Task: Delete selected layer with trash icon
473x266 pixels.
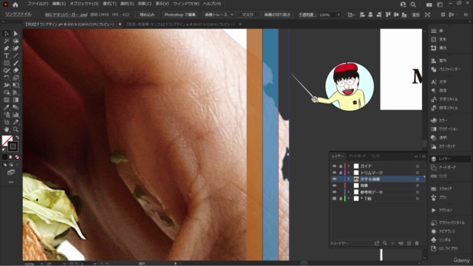Action: click(417, 243)
